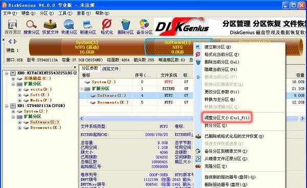Screen dimensions: 307x188
Task: Expand the vista (D:) tree node
Action: 19,90
